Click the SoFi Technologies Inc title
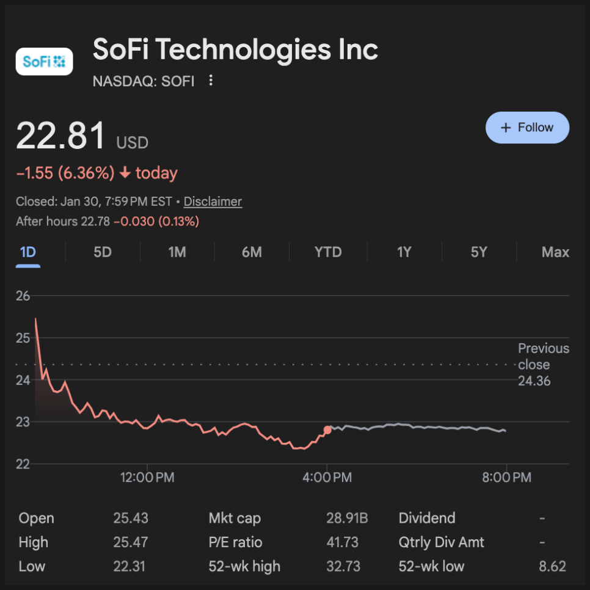The image size is (590, 590). 235,50
